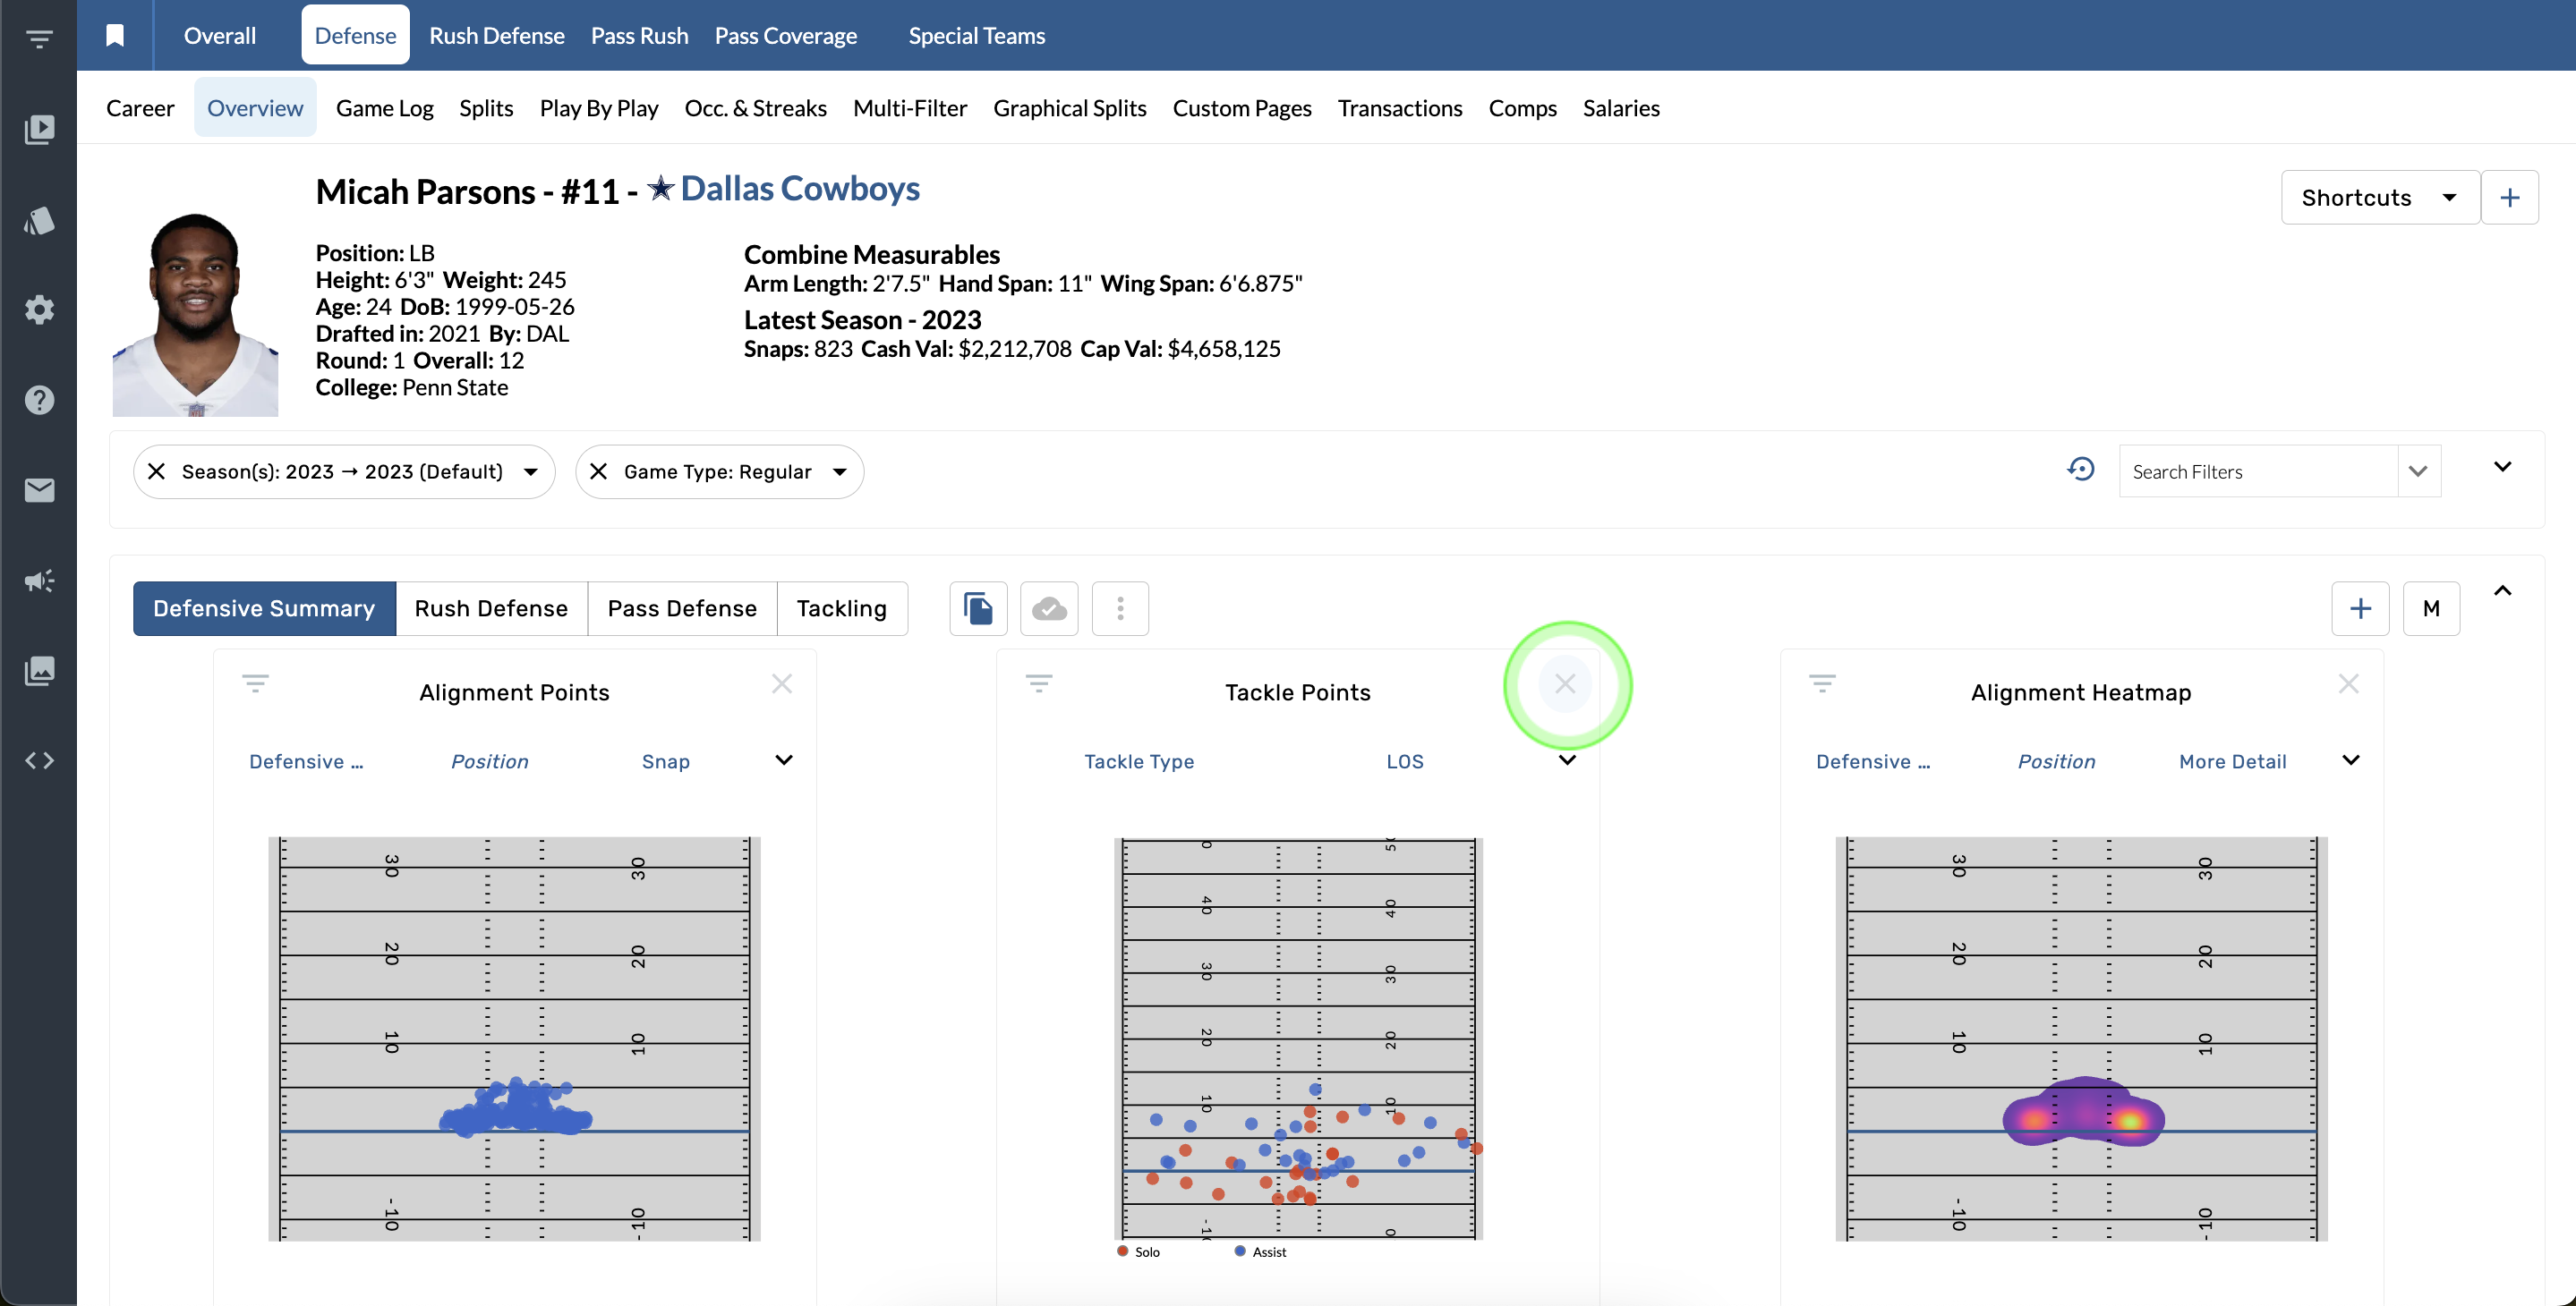
Task: Click the megaphone announcements sidebar icon
Action: (x=39, y=581)
